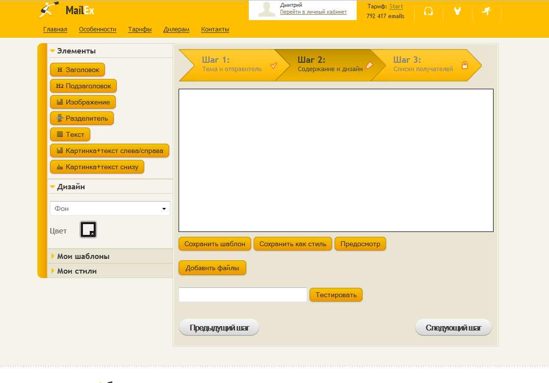Open the Фон design dropdown

(x=110, y=208)
